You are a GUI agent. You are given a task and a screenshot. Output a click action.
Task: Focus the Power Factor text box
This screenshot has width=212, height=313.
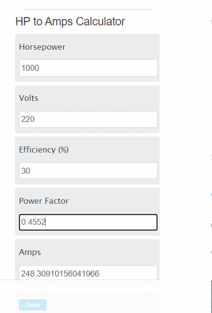tap(88, 222)
